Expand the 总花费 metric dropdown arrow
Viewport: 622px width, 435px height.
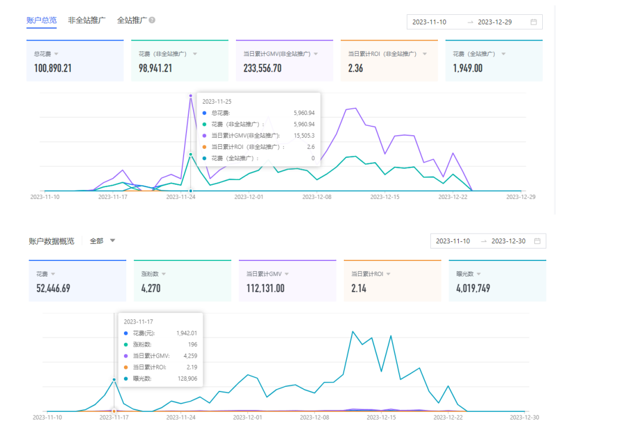pyautogui.click(x=57, y=54)
